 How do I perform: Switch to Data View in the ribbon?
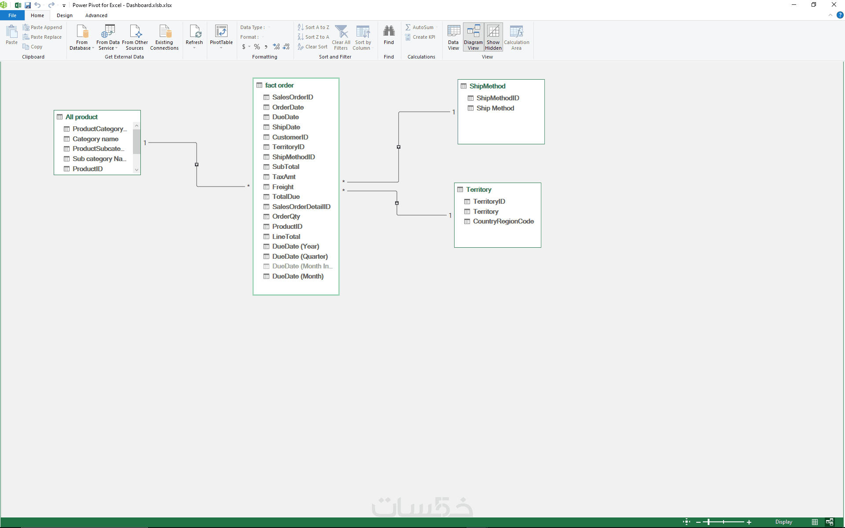(x=453, y=37)
